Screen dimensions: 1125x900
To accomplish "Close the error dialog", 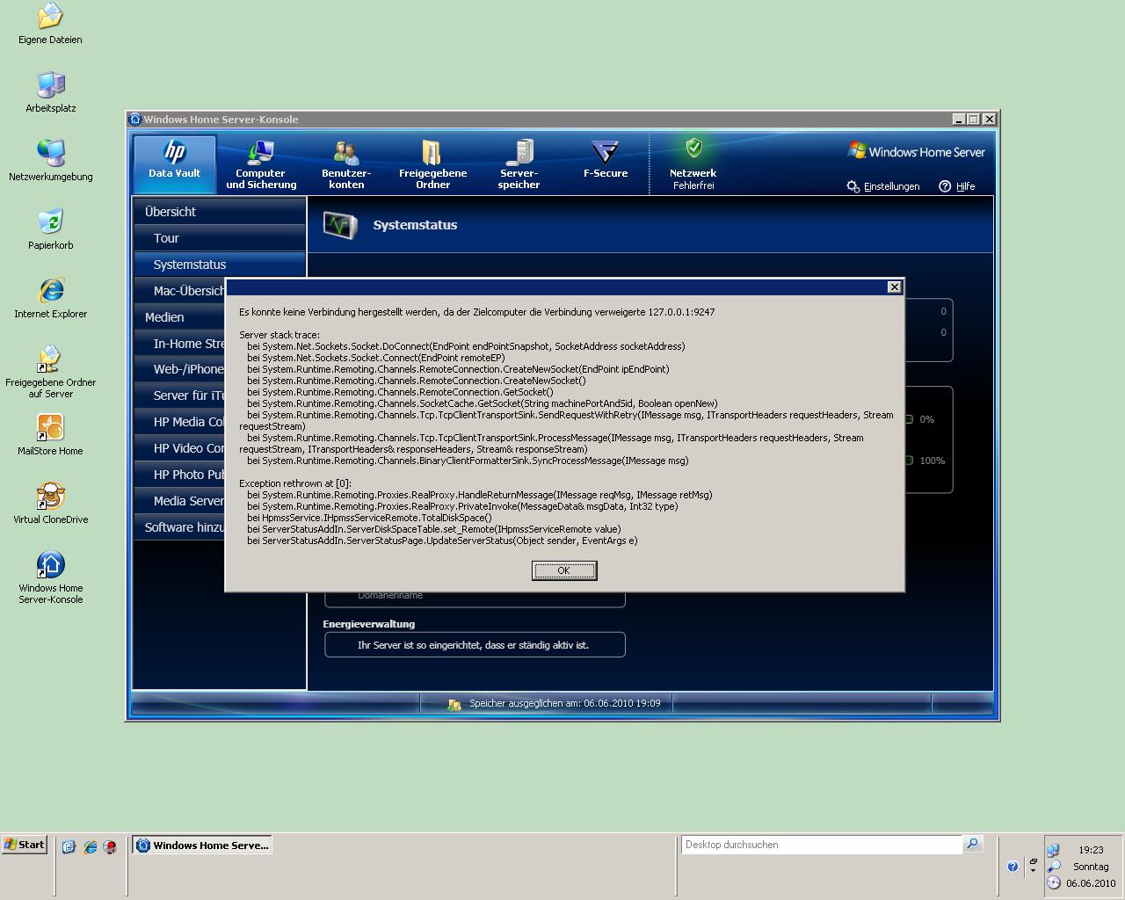I will pos(894,287).
